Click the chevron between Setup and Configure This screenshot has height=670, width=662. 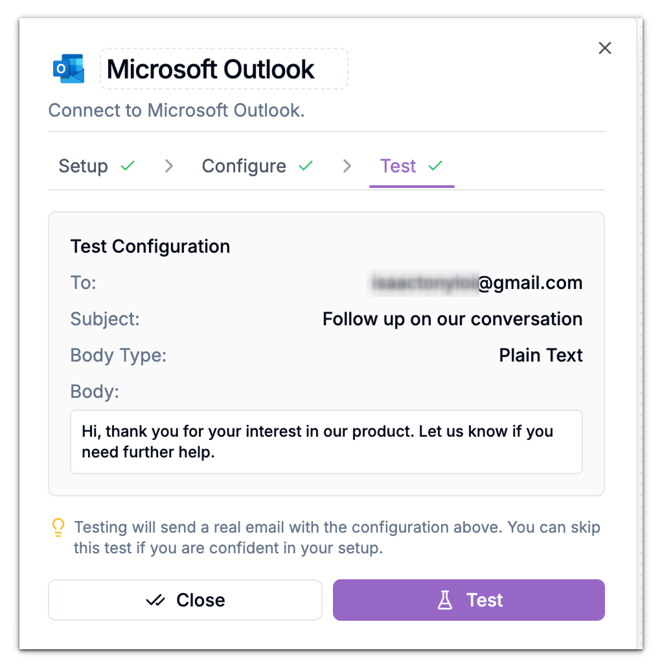tap(169, 166)
